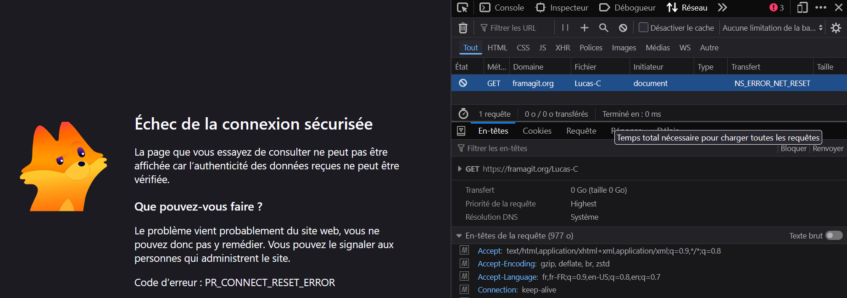
Task: Filter requests by JS
Action: (543, 48)
